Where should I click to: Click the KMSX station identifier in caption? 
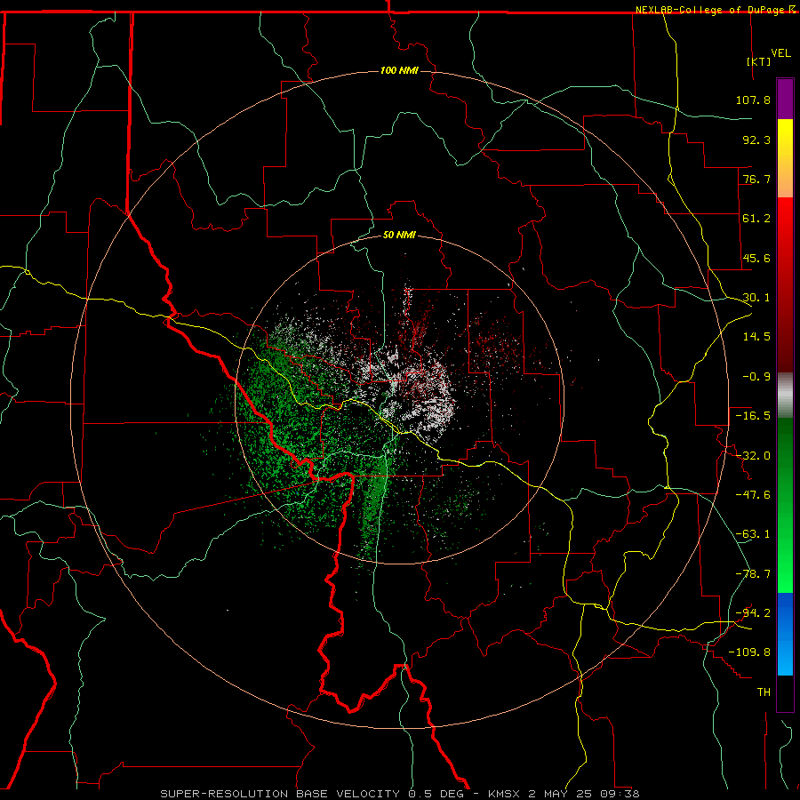point(505,794)
